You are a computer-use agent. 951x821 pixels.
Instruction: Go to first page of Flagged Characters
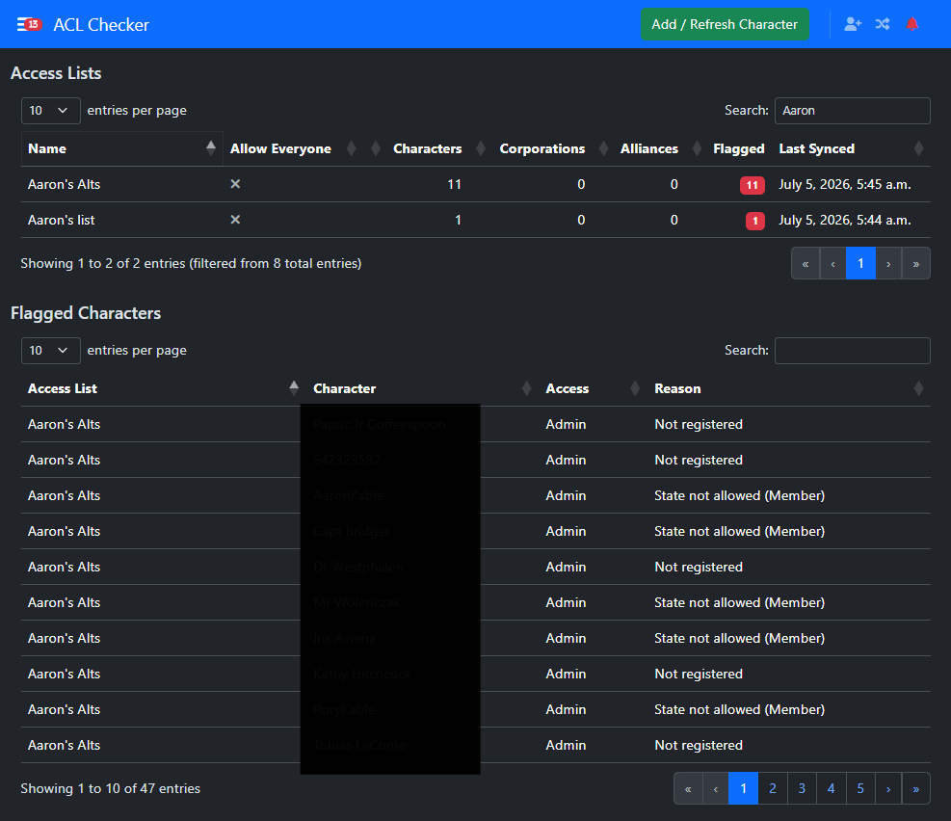coord(688,788)
